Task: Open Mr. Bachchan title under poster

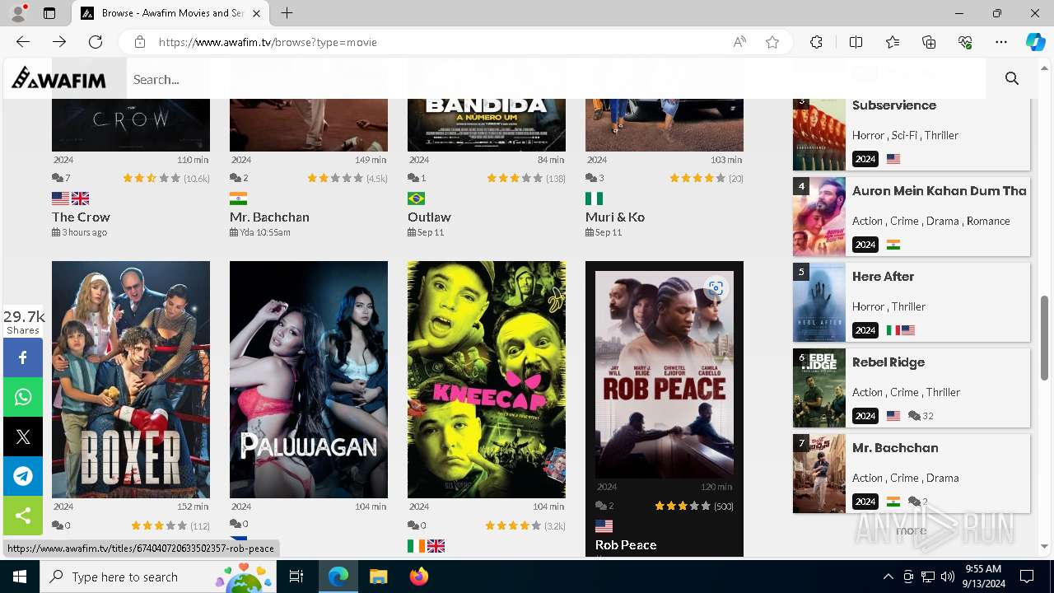Action: click(x=269, y=217)
